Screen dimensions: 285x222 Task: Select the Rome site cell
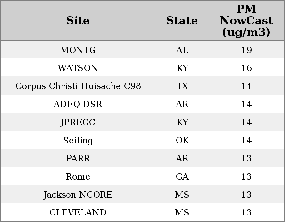click(x=78, y=177)
